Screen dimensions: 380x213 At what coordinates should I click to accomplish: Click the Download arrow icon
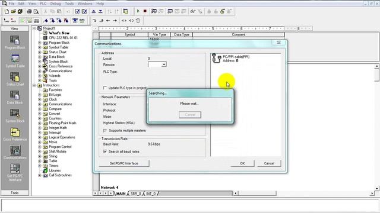click(100, 11)
